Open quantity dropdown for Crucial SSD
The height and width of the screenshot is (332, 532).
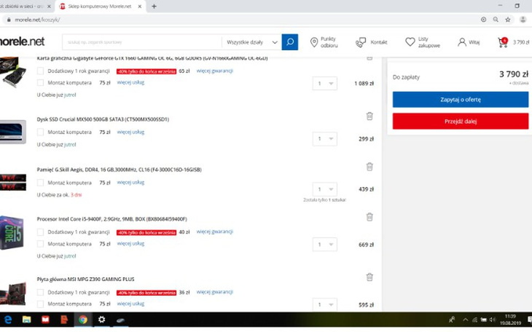tap(325, 139)
